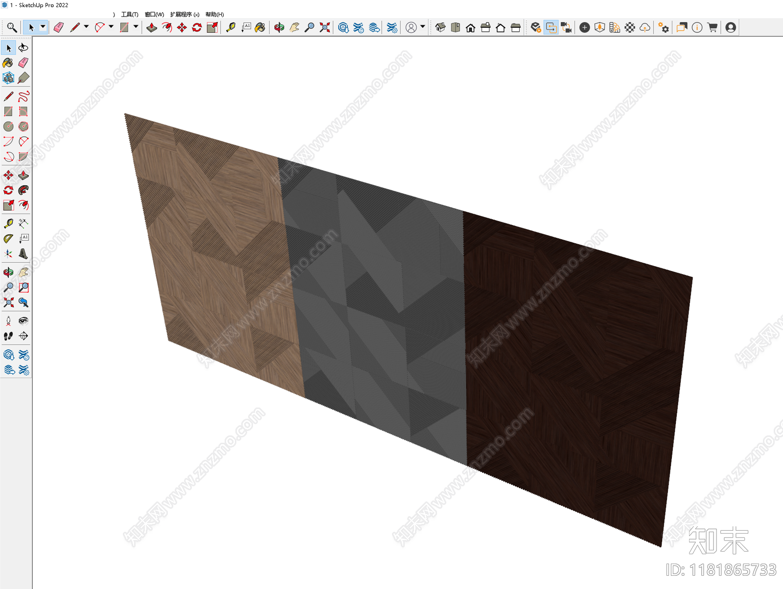Choose the Make Component tool in left toolbar

[8, 78]
